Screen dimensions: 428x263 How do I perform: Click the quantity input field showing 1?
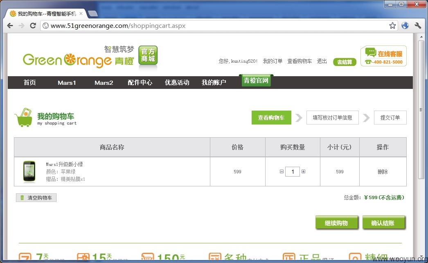pyautogui.click(x=293, y=172)
